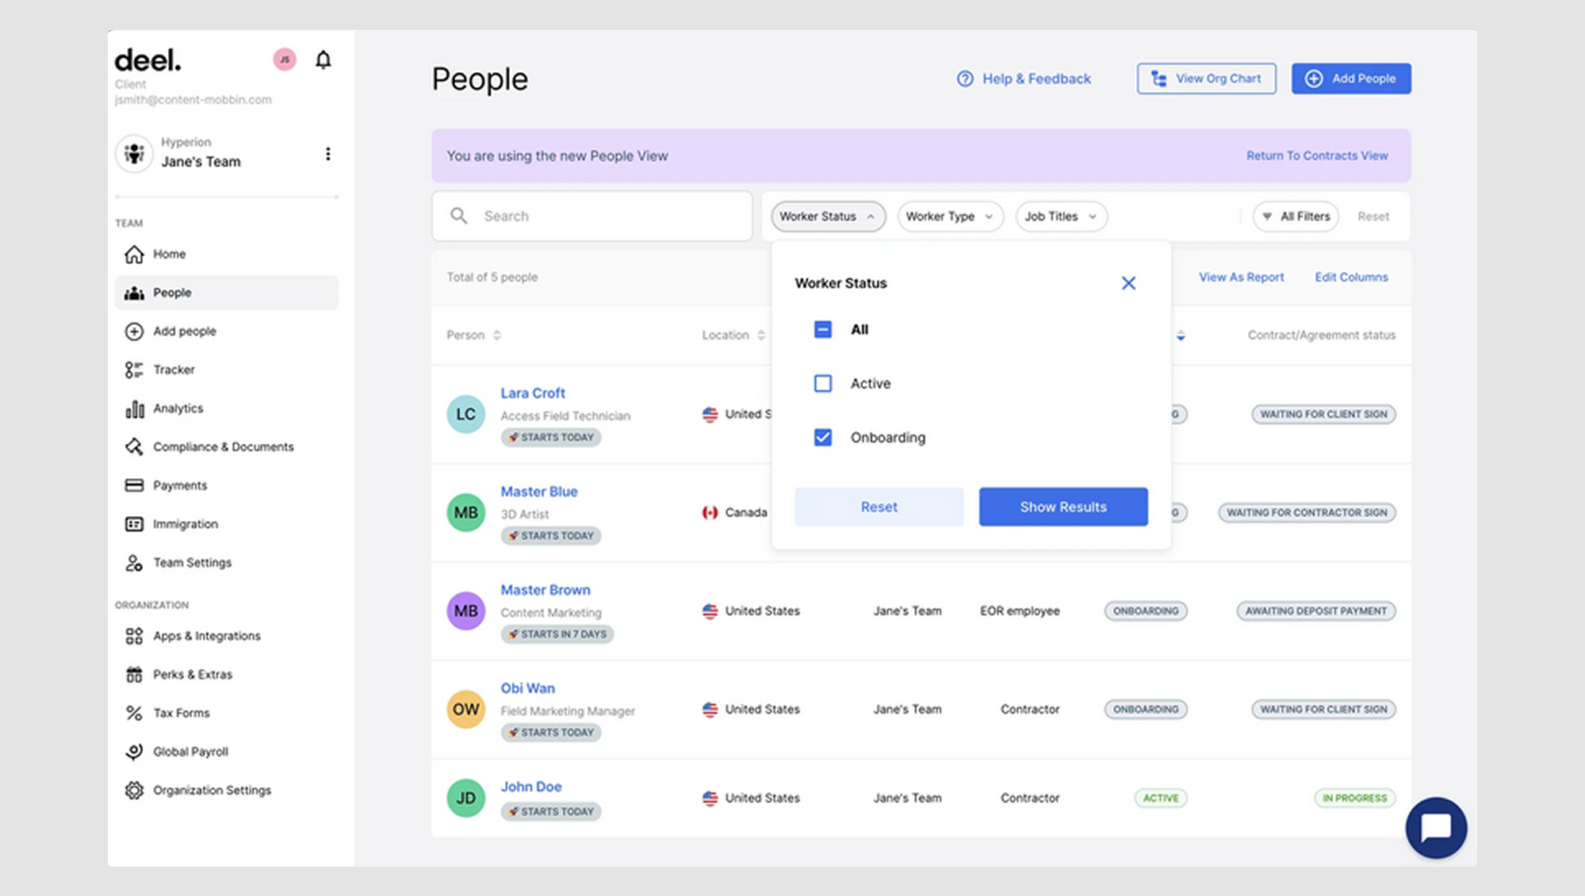The width and height of the screenshot is (1585, 896).
Task: Open team options three-dot menu
Action: tap(327, 154)
